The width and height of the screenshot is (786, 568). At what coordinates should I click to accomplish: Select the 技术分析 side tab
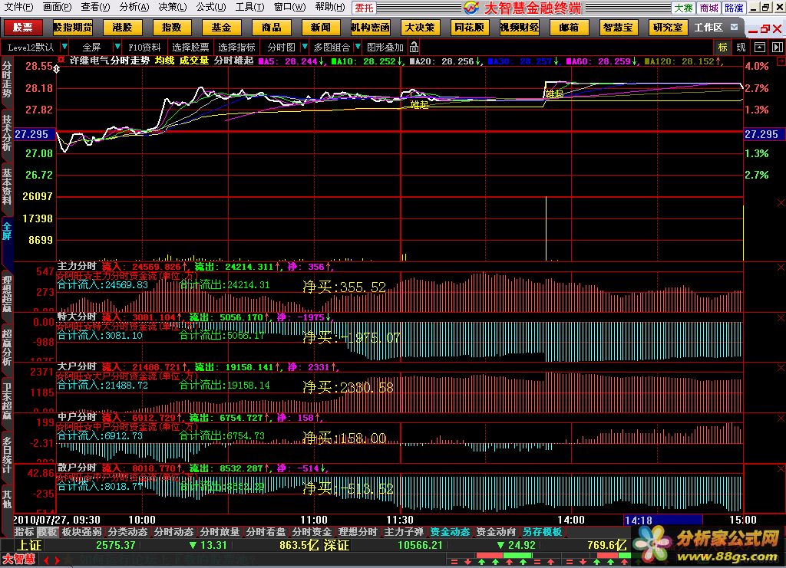(6, 133)
